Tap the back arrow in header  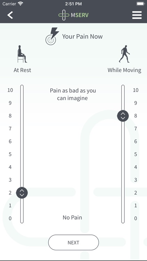click(x=10, y=15)
